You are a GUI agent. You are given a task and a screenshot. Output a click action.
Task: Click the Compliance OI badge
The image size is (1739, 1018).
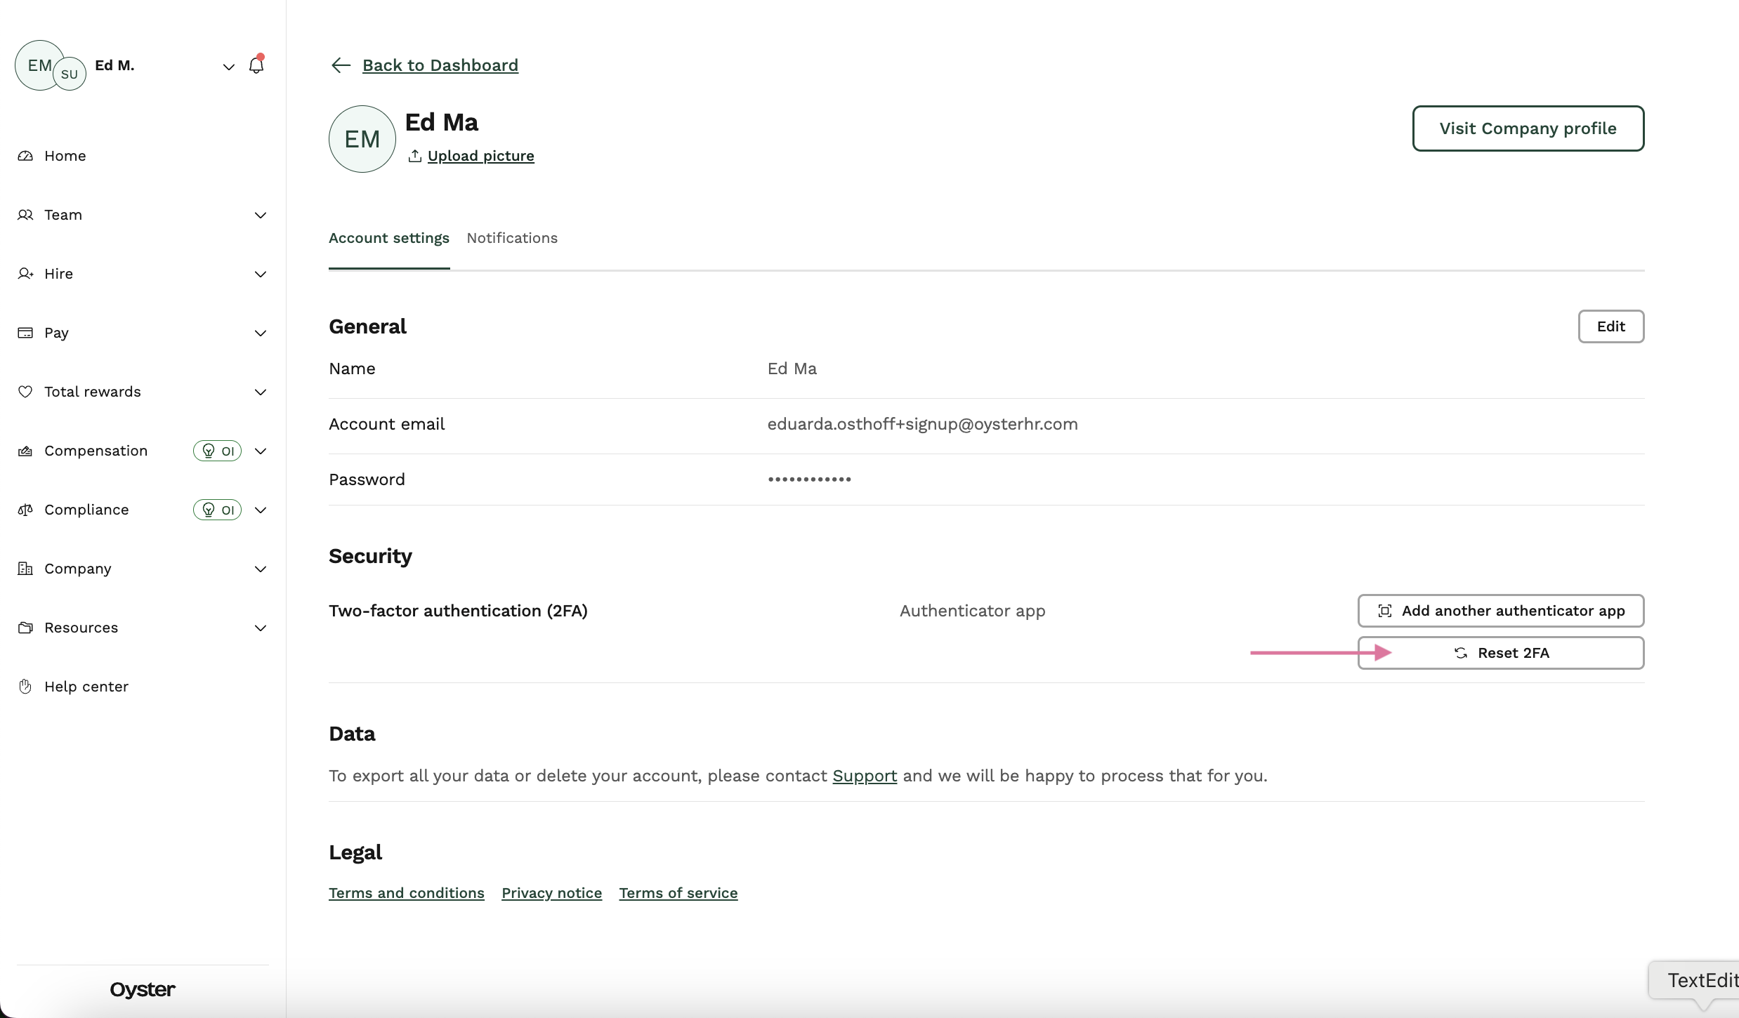point(218,510)
